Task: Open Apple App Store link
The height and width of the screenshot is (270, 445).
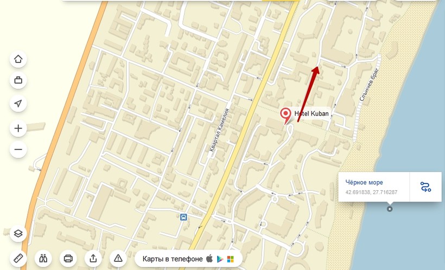Action: click(x=209, y=259)
